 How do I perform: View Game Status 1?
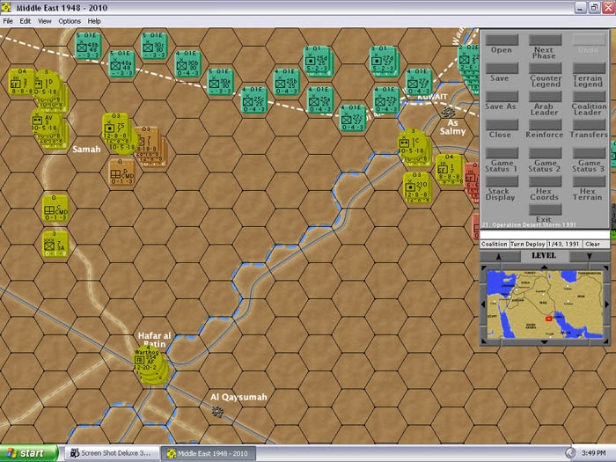point(502,153)
